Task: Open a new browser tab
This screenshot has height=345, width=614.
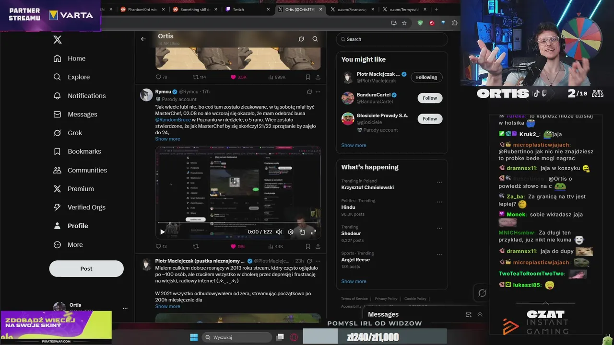Action: pos(436,10)
